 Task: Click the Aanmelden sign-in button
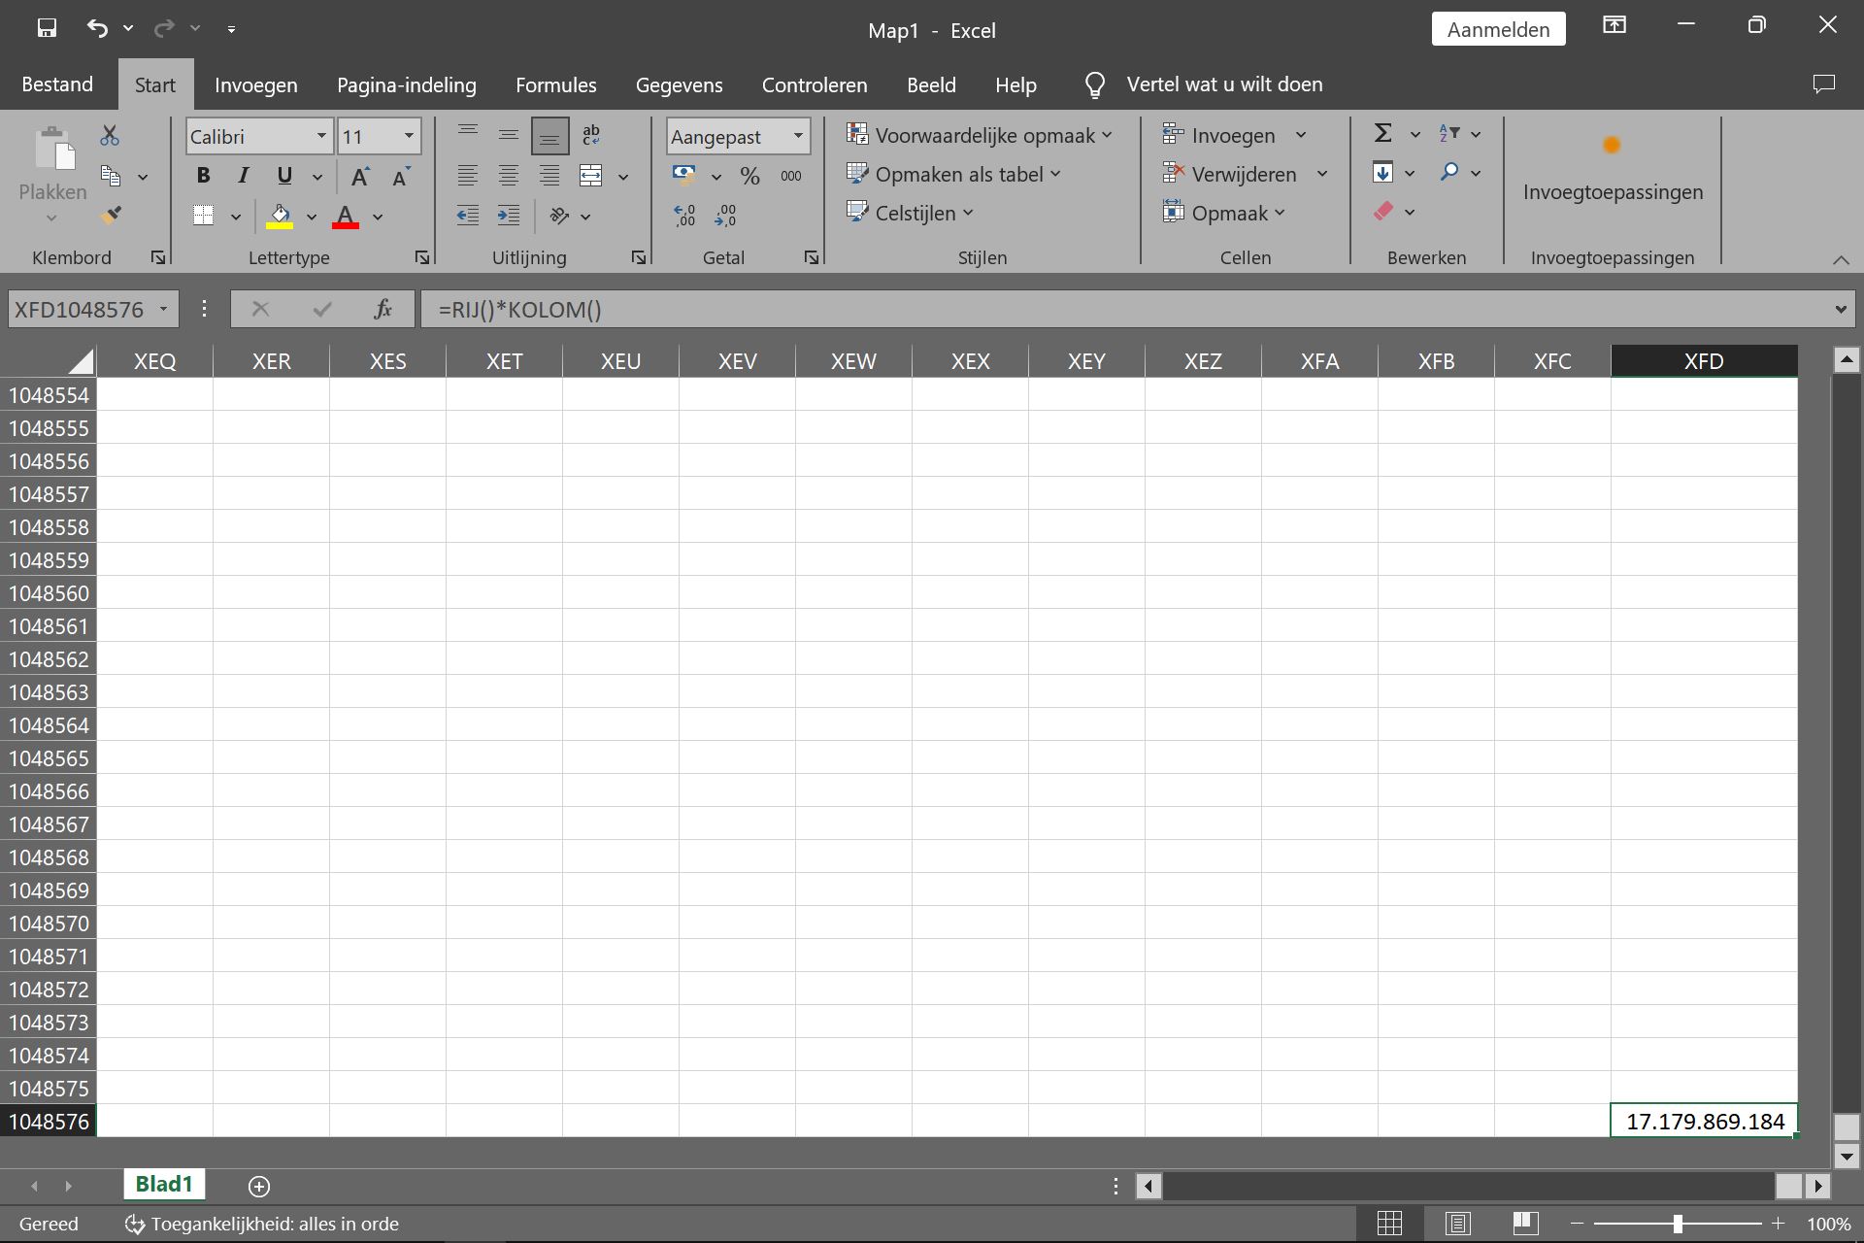(x=1498, y=29)
